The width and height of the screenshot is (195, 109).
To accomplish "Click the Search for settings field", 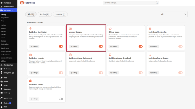I will [x=131, y=3].
